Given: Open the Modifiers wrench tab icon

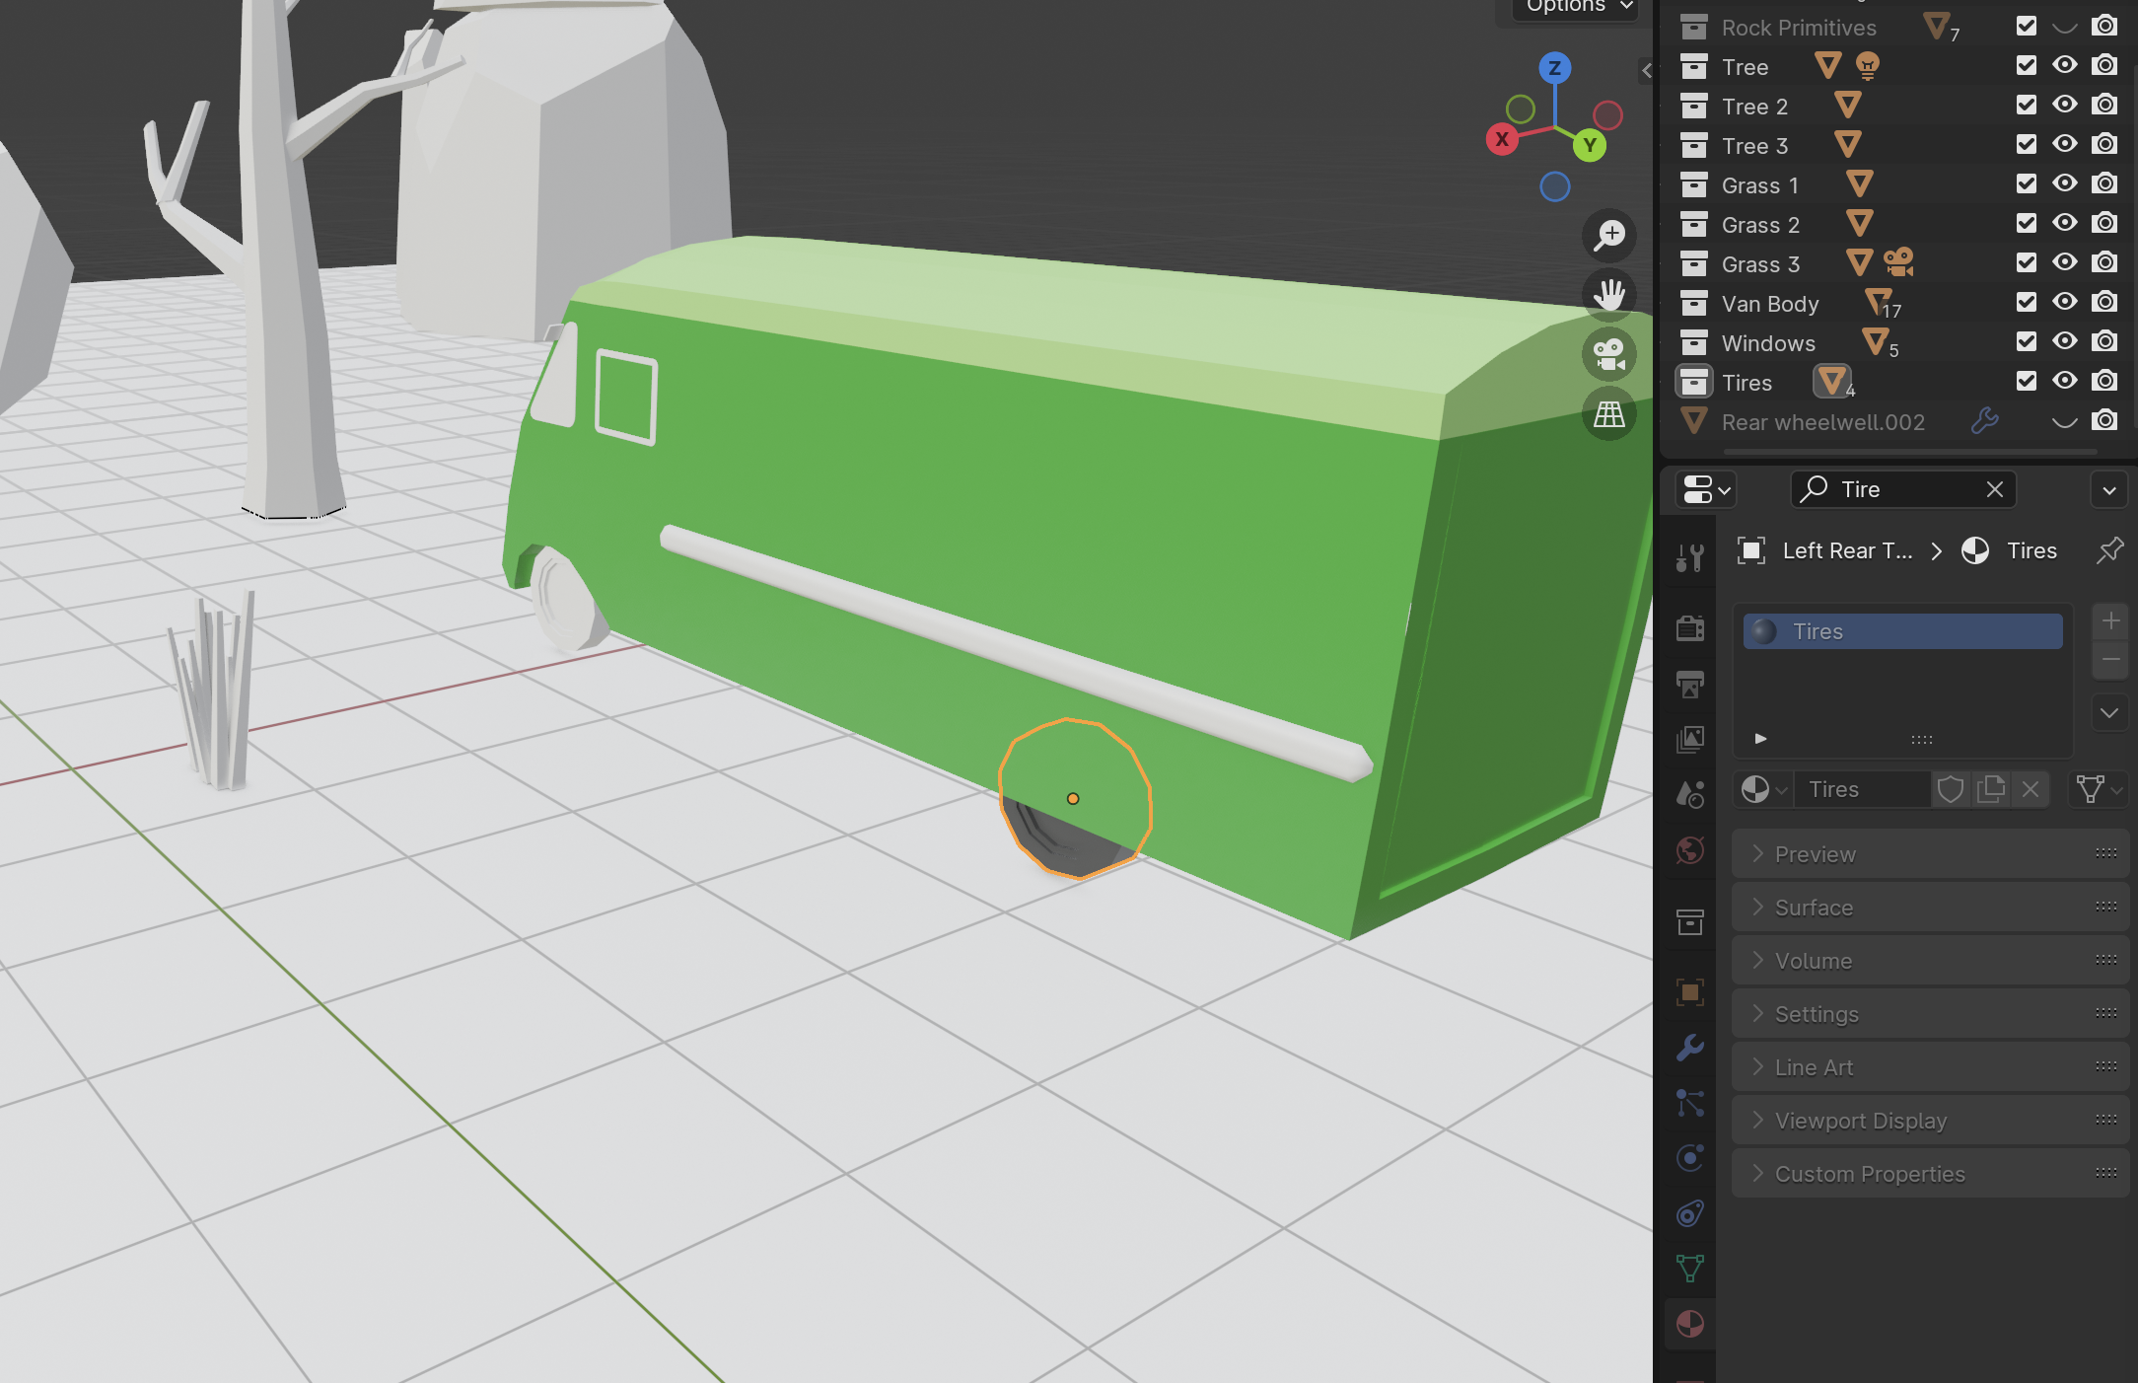Looking at the screenshot, I should 1690,1048.
